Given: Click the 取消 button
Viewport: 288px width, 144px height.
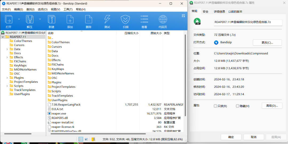Looking at the screenshot, I should [254, 137].
